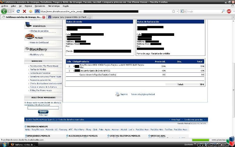
Task: Close the Sony Ericsson K800i tab
Action: 90,17
